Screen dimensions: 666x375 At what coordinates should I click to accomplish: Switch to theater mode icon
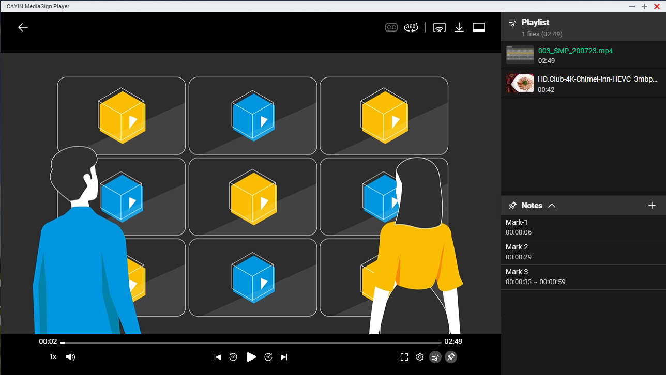(478, 27)
